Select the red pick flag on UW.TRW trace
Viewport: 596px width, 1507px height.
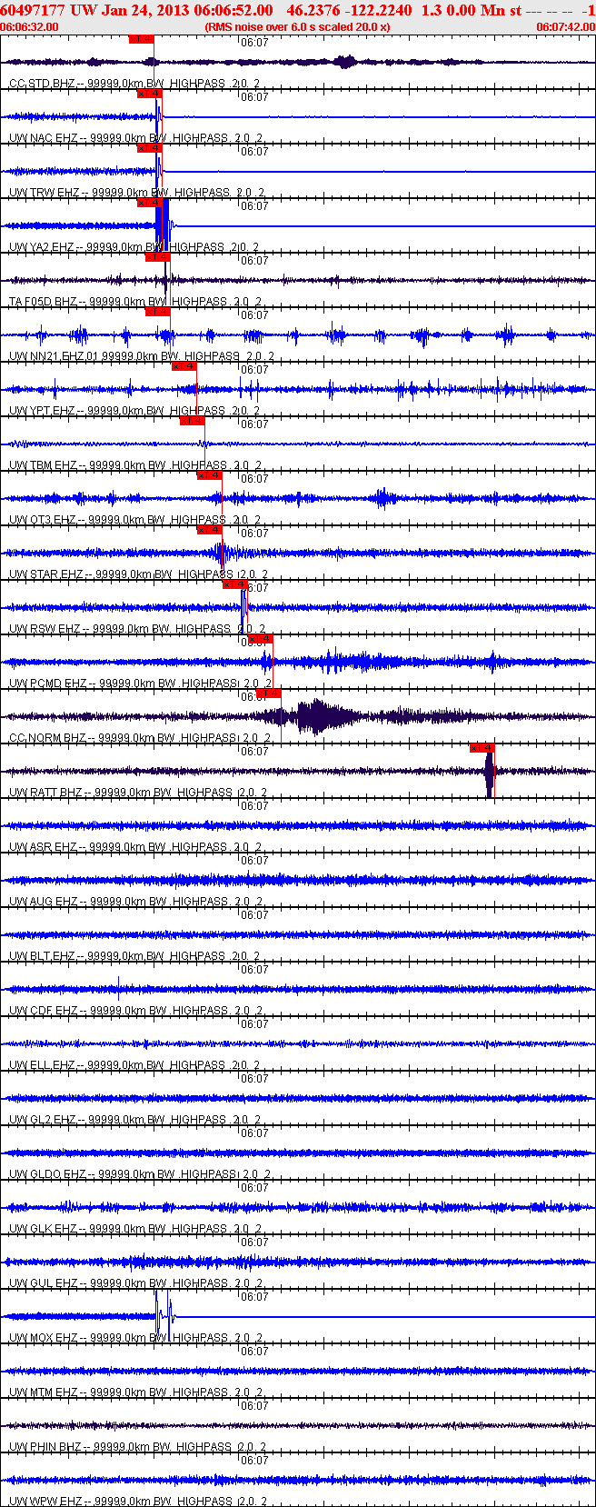[149, 147]
